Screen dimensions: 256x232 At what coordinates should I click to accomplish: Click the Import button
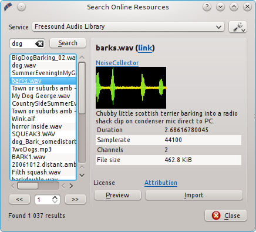point(194,195)
